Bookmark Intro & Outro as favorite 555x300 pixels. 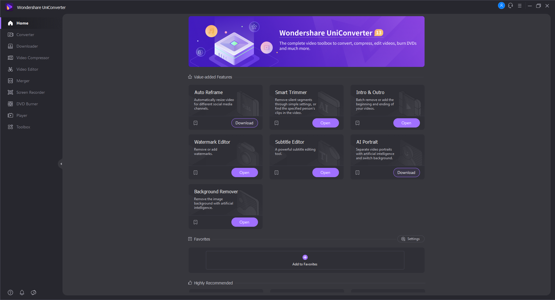click(x=357, y=123)
